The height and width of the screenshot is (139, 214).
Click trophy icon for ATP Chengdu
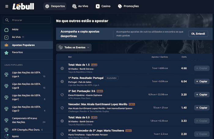pyautogui.click(x=6, y=130)
